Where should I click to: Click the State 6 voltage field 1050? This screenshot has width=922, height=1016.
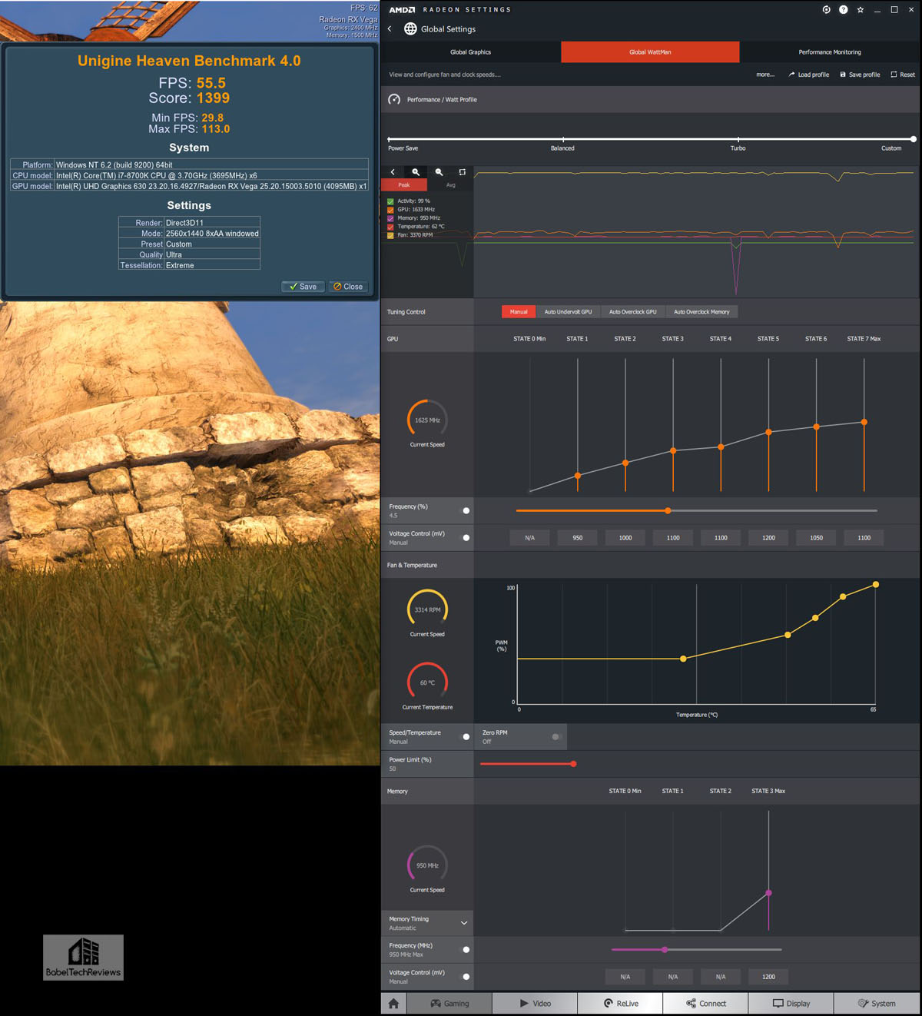(x=816, y=538)
